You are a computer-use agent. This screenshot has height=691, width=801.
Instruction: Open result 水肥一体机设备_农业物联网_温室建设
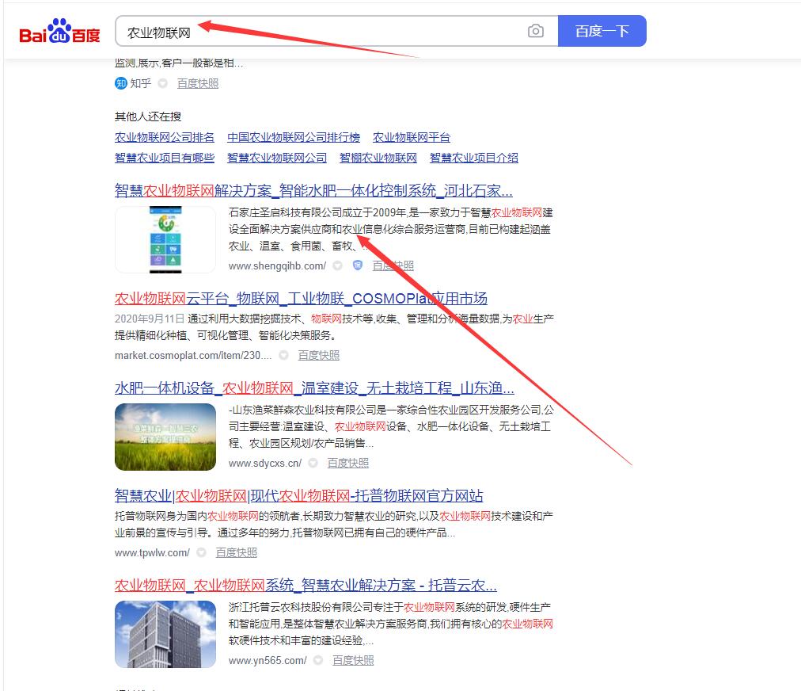click(x=314, y=388)
